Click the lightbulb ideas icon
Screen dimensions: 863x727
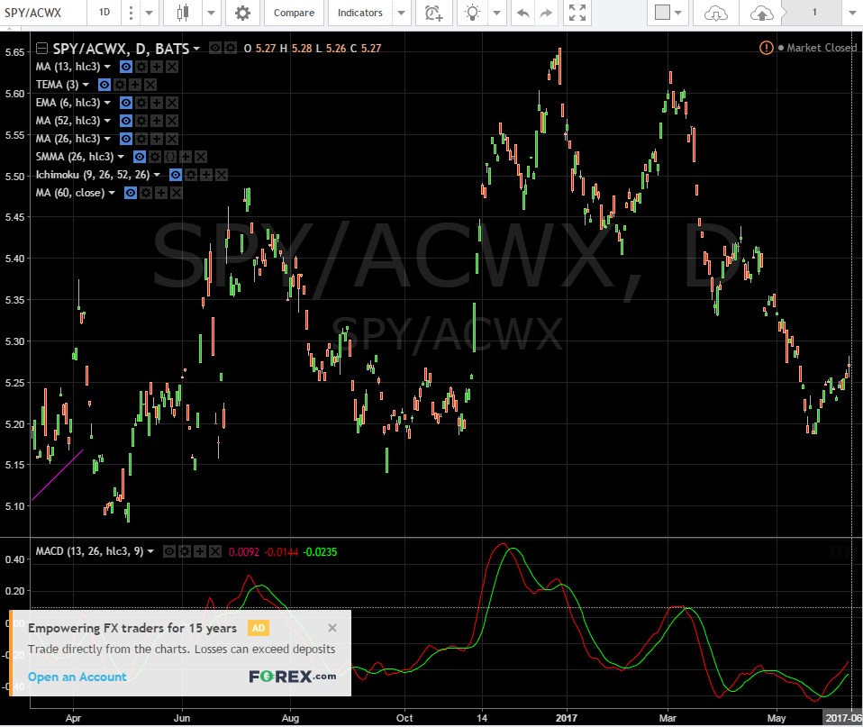click(x=472, y=13)
